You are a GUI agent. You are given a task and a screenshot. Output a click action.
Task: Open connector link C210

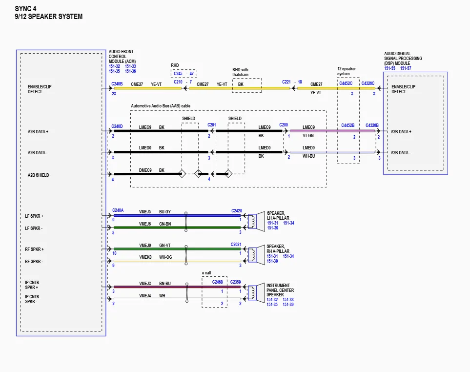pos(178,82)
